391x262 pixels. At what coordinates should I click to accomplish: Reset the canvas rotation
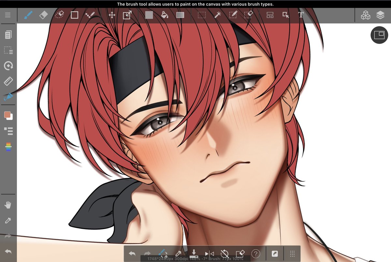[x=224, y=254]
